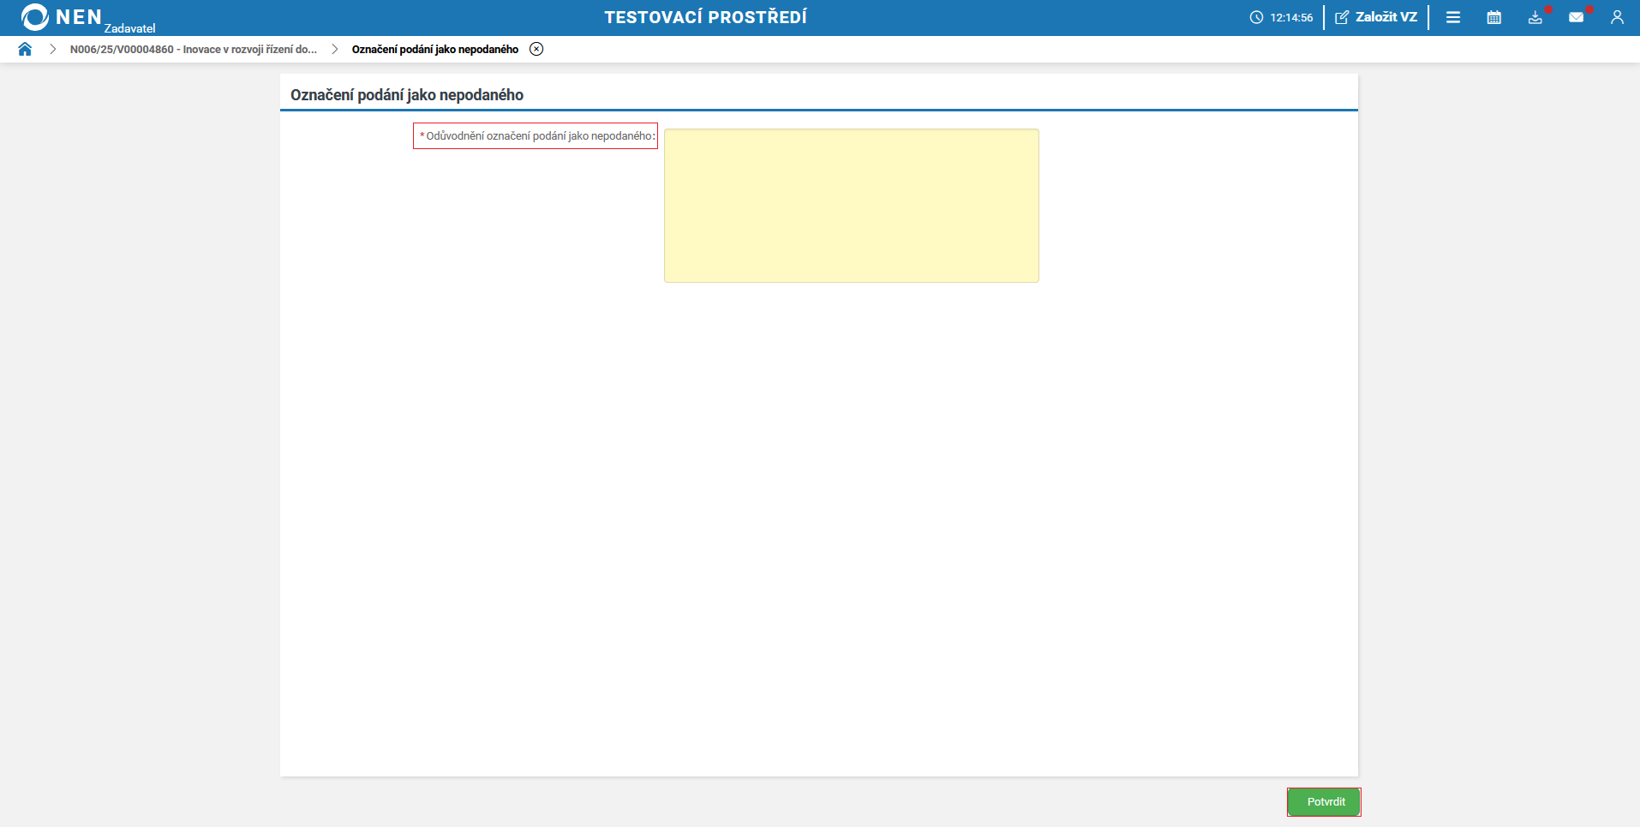
Task: Open the calendar of events
Action: [1494, 17]
